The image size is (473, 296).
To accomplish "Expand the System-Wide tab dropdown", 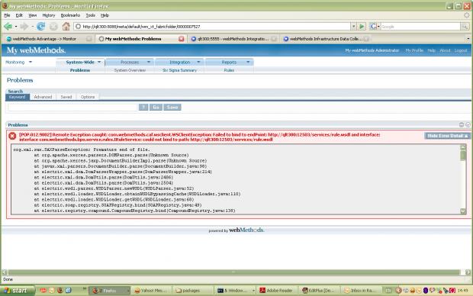I will pyautogui.click(x=99, y=62).
